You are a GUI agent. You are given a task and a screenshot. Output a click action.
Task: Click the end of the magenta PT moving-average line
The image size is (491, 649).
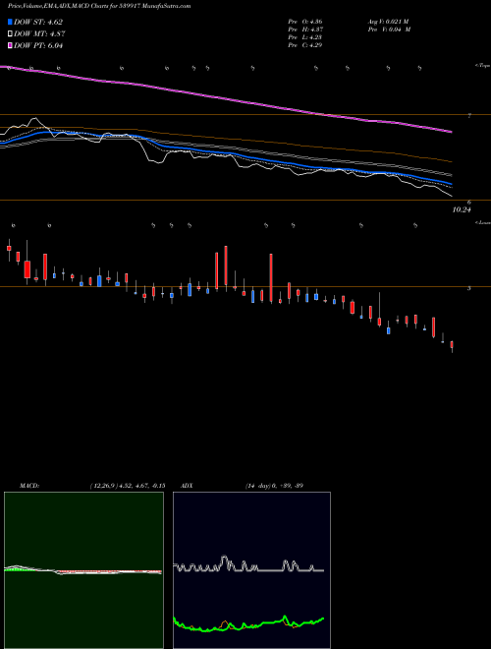click(451, 132)
